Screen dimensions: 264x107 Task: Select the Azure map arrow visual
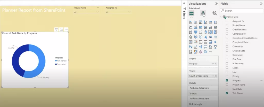205,37
